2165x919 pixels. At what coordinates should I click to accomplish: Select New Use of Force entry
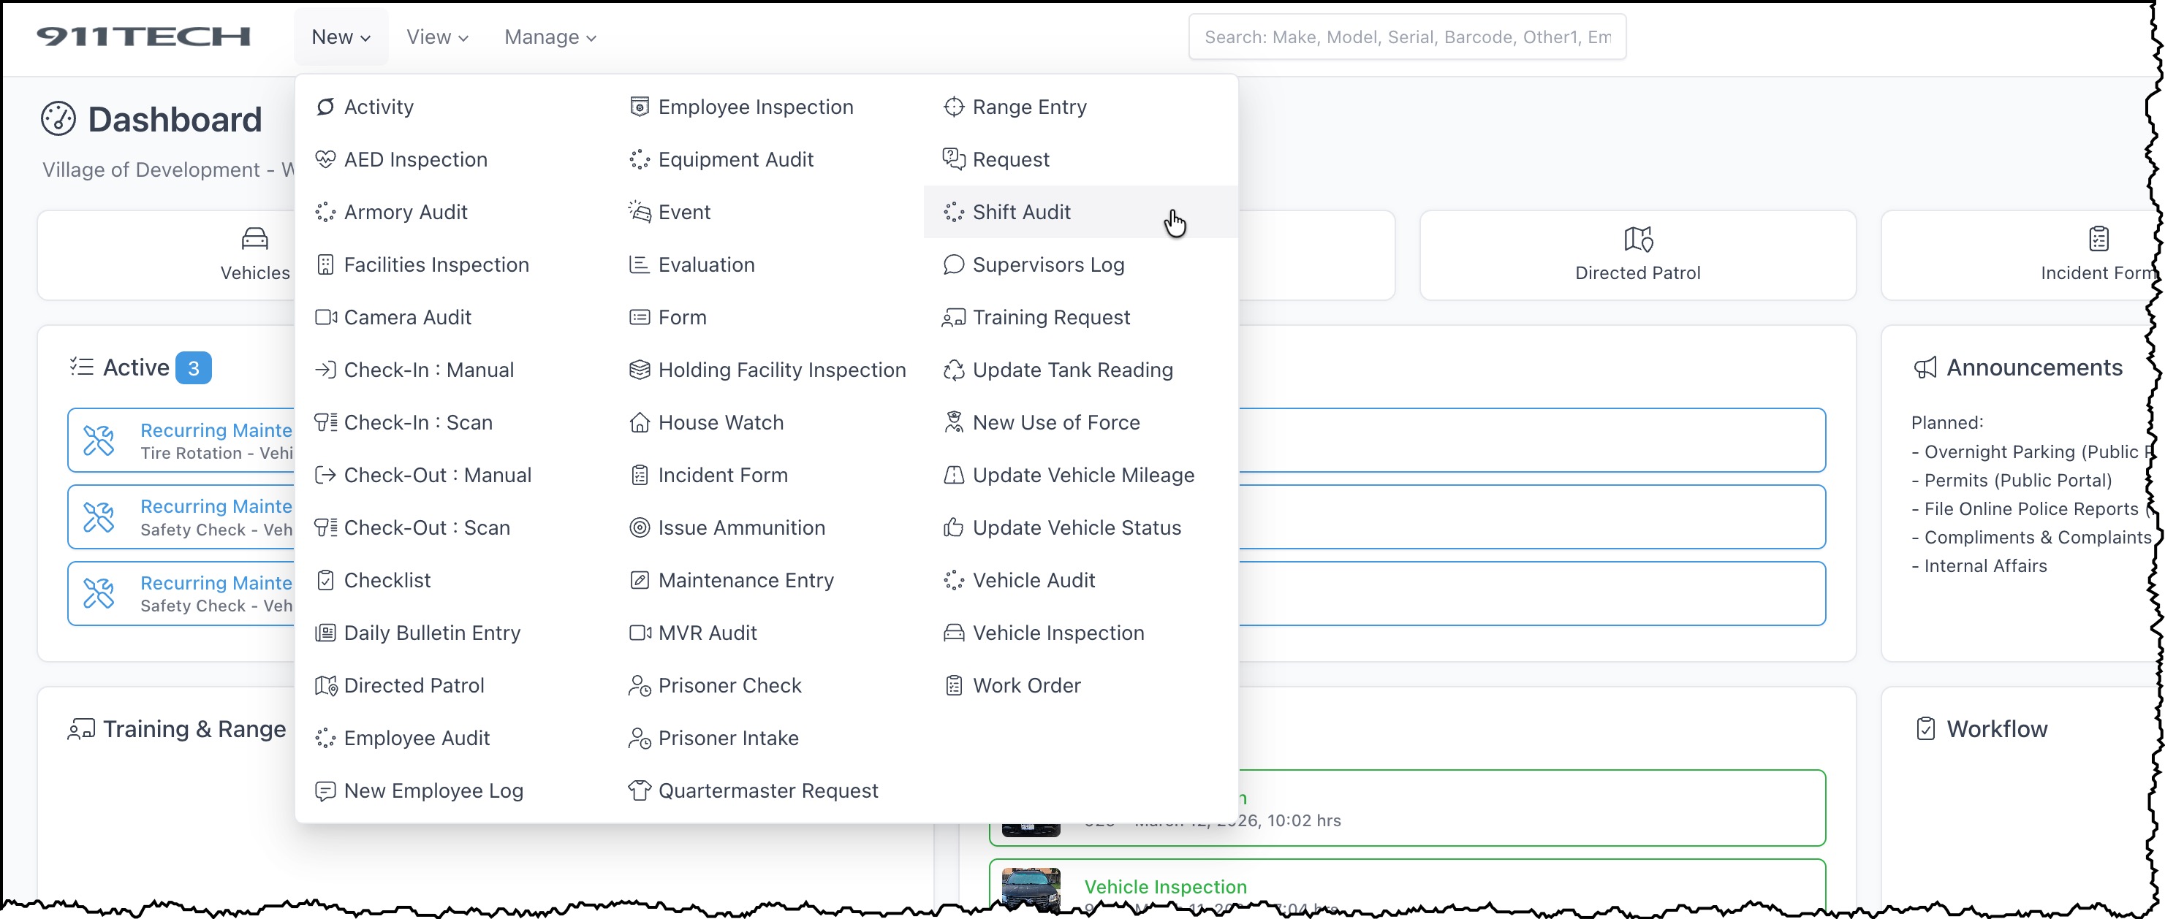[1055, 422]
